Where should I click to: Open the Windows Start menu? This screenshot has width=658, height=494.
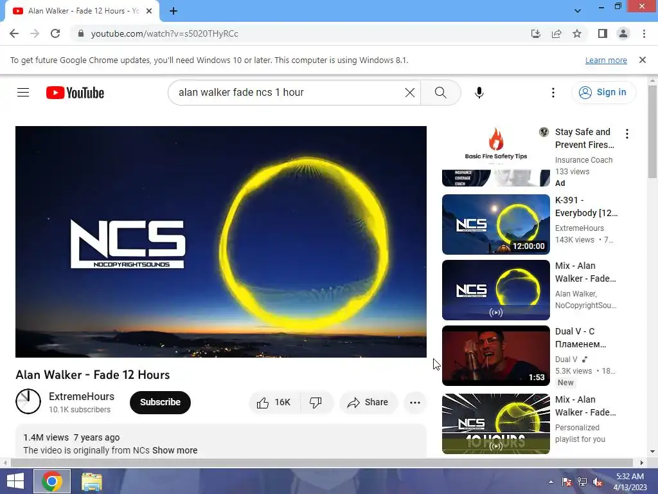(x=15, y=481)
